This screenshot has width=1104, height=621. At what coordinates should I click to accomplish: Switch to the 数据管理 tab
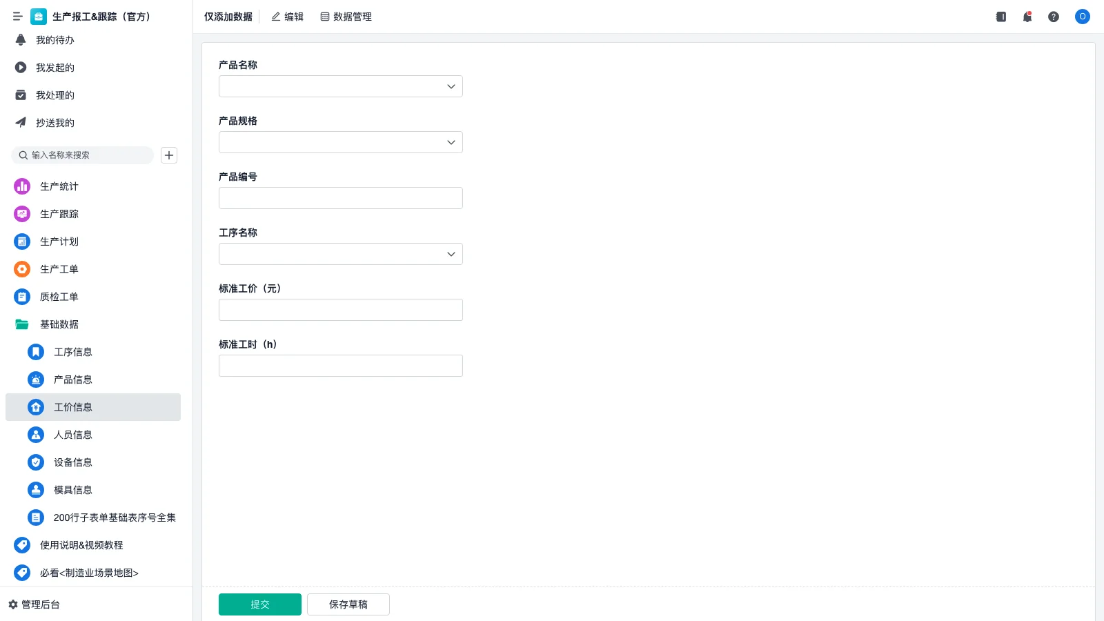[x=346, y=17]
